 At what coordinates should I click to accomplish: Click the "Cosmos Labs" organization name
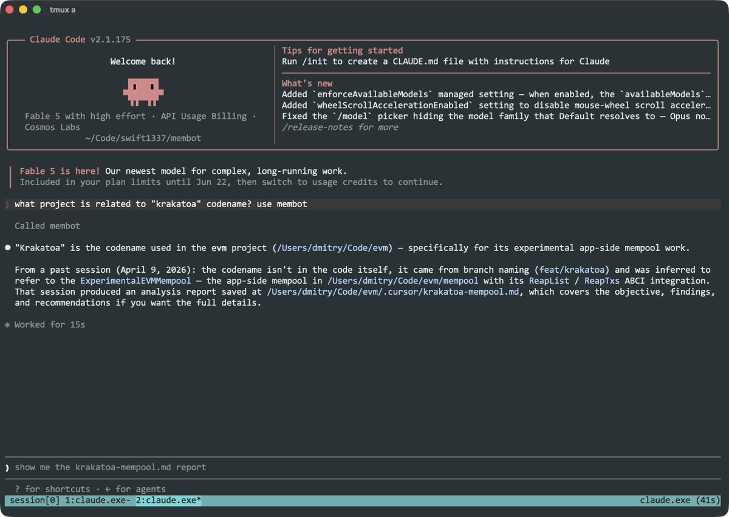pyautogui.click(x=52, y=127)
